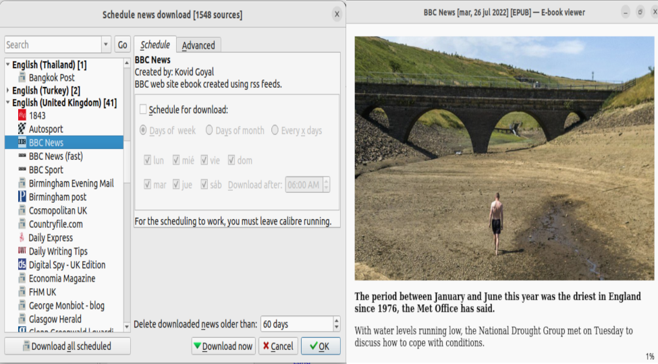Click the 06:00 AM time field
Viewport: 658px width, 364px height.
point(304,185)
